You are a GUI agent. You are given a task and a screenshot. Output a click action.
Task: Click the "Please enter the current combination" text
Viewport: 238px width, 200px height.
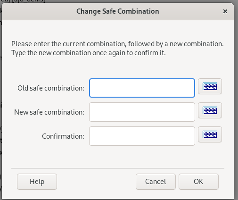(69, 44)
